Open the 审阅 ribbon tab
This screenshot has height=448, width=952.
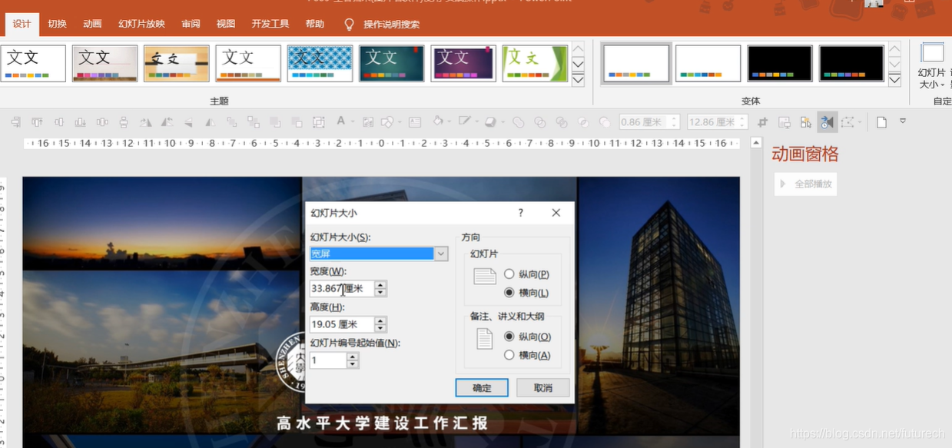(x=191, y=24)
